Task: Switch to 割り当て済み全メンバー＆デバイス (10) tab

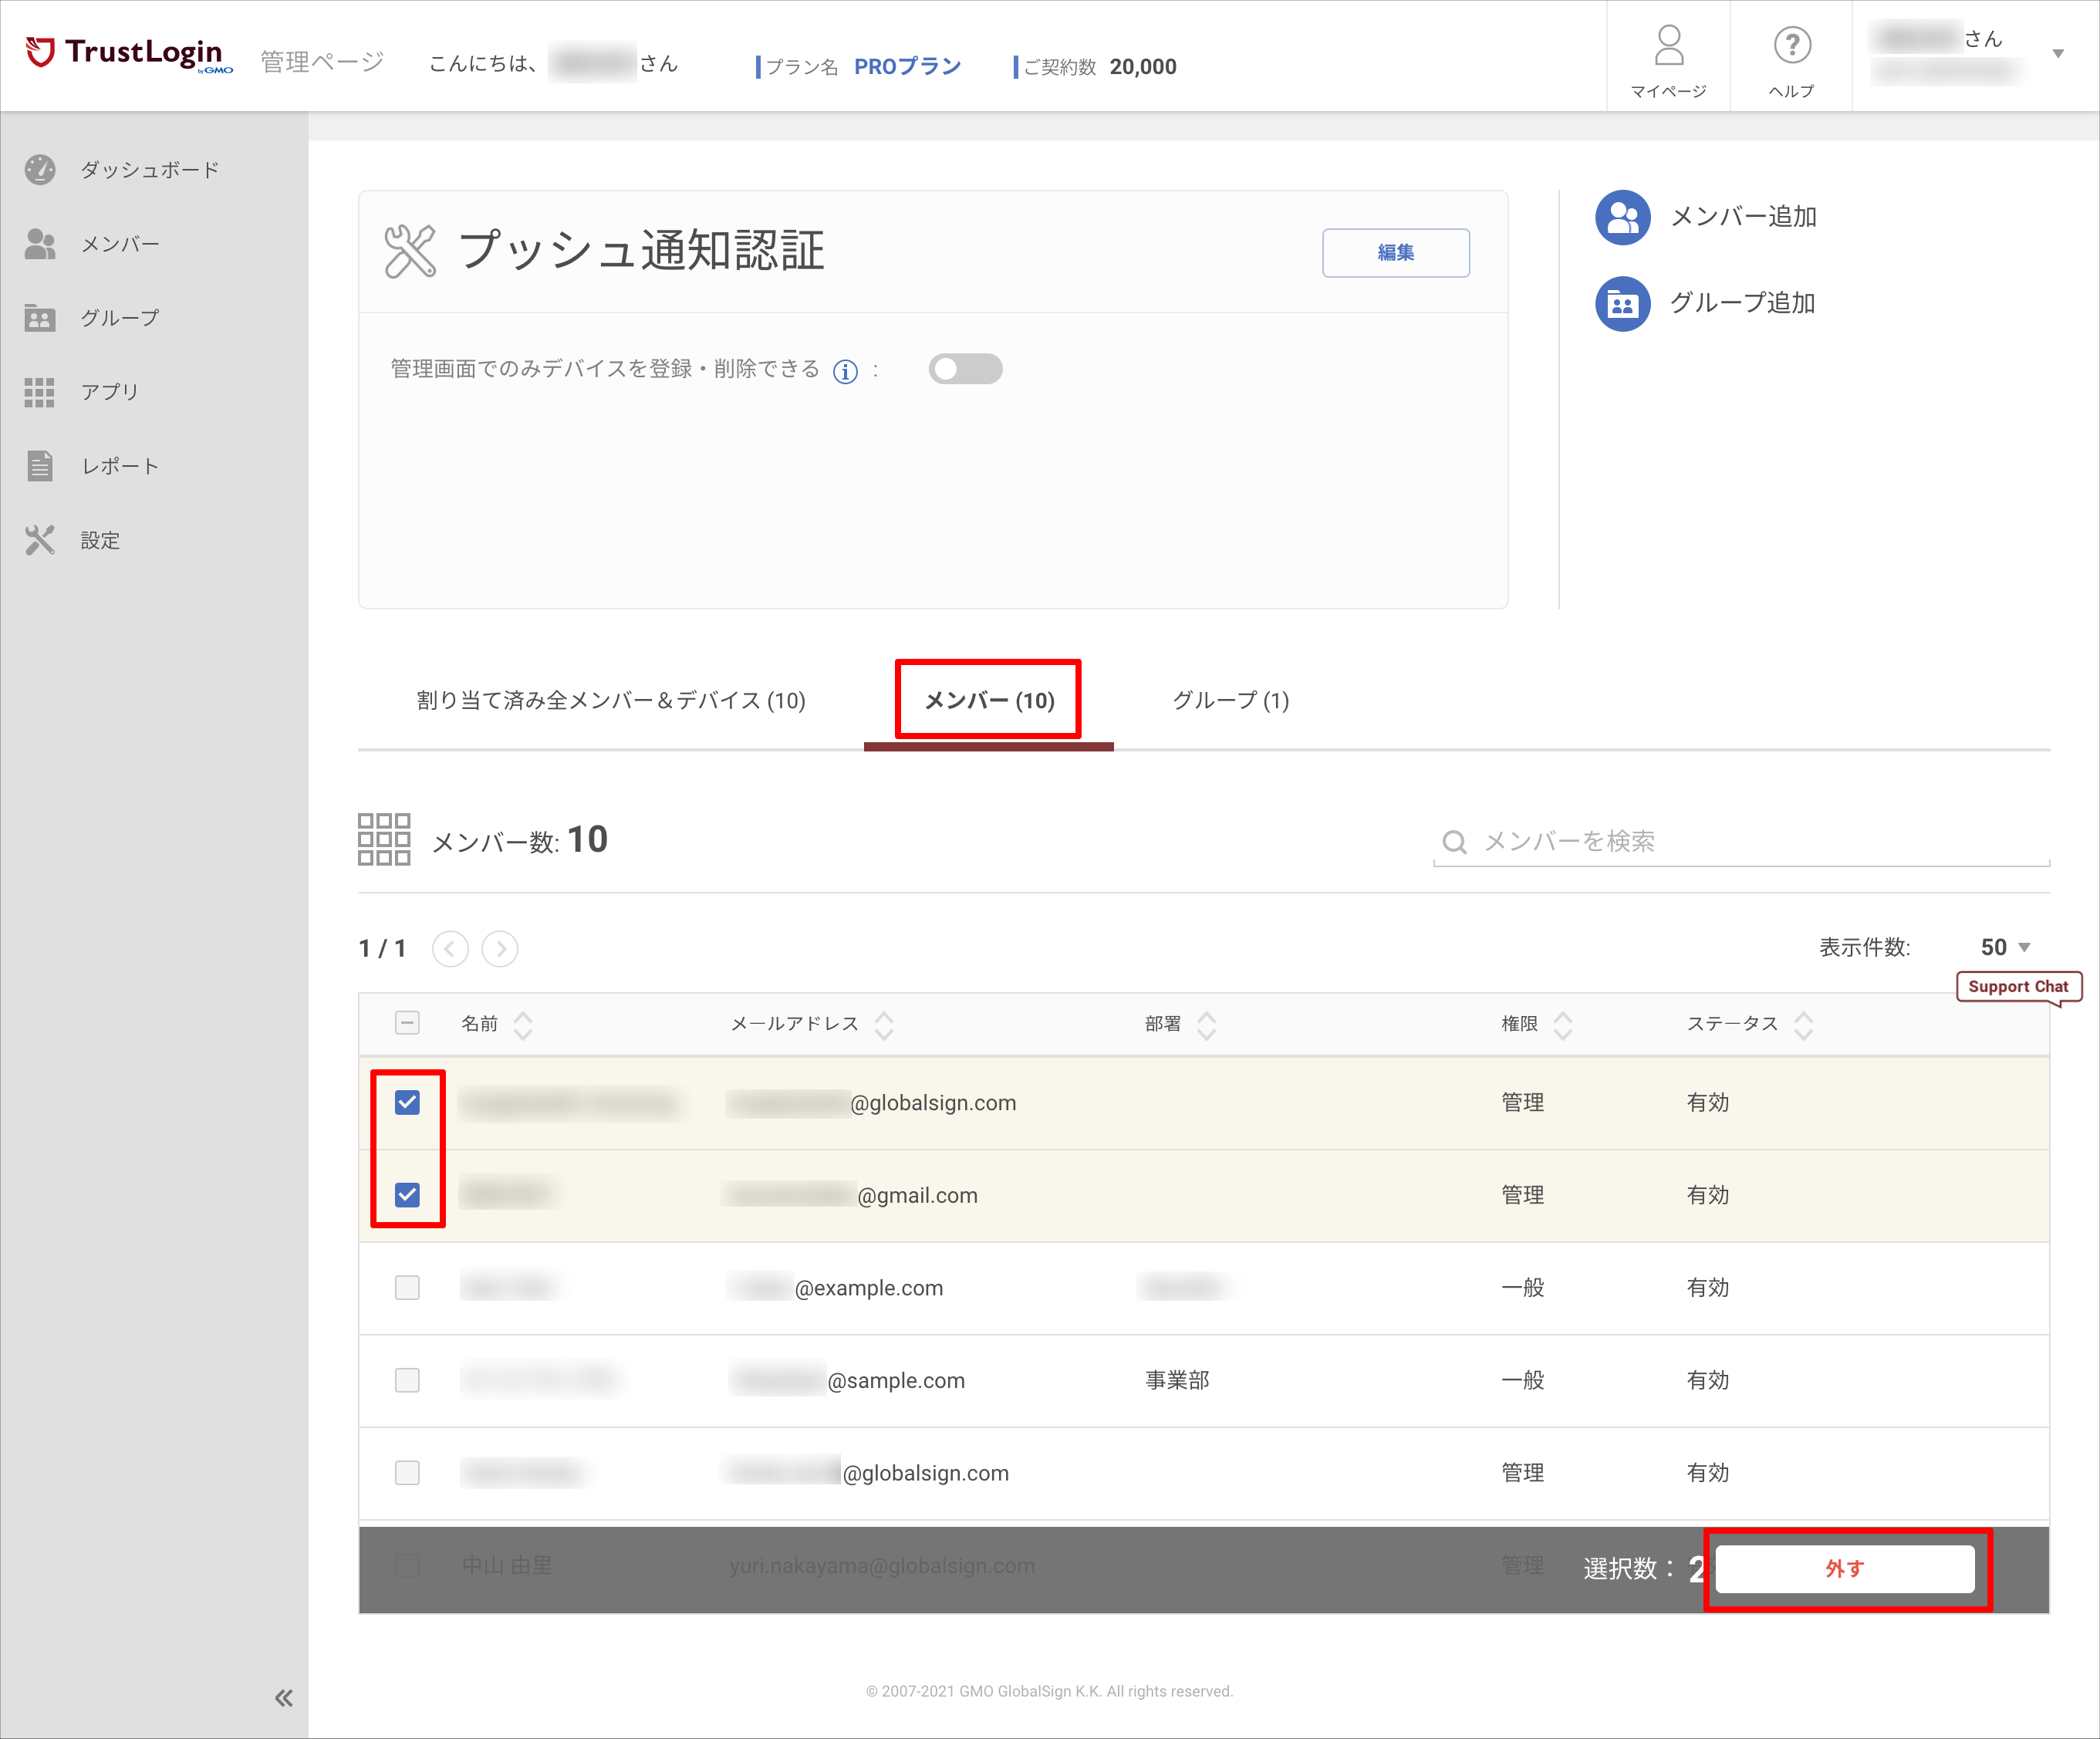Action: tap(611, 700)
